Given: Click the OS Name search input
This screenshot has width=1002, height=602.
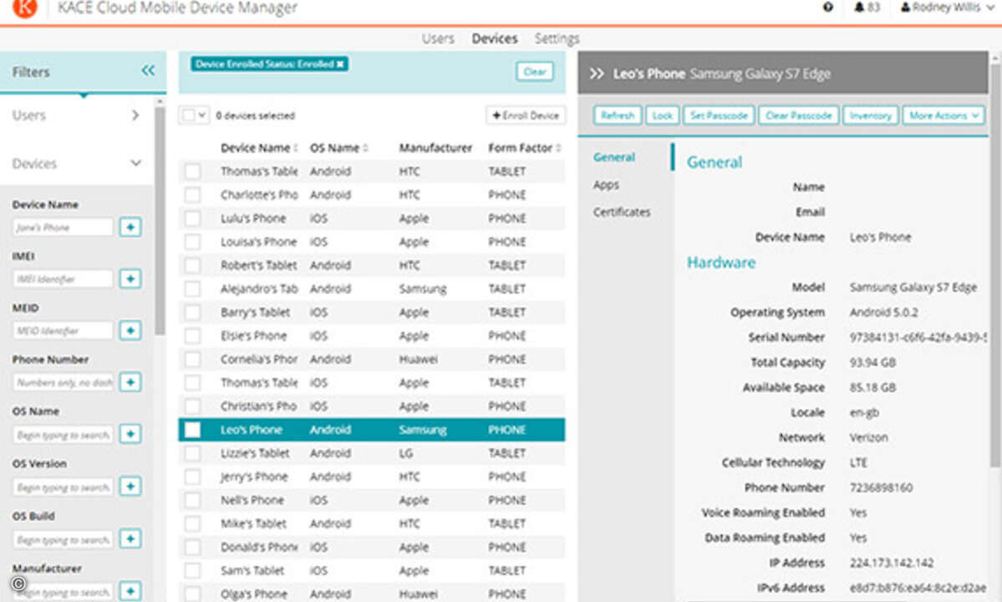Looking at the screenshot, I should [64, 435].
